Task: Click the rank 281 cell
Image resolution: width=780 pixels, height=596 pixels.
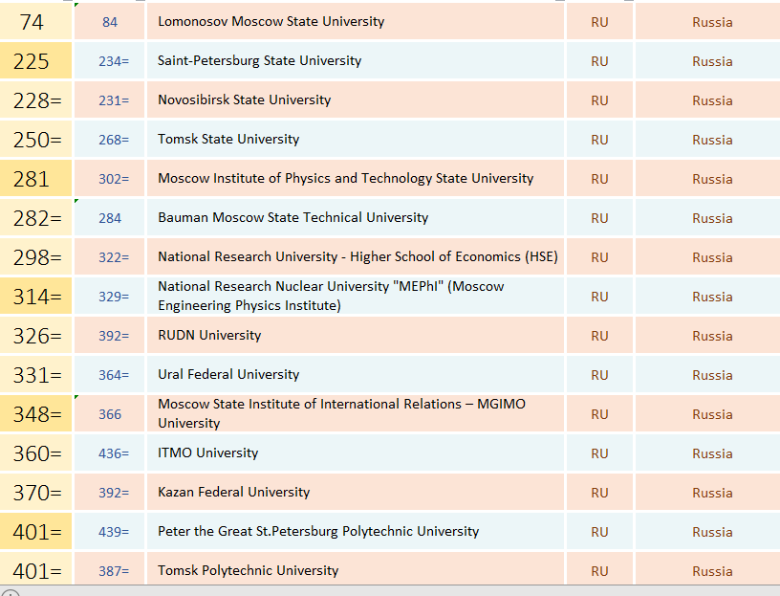Action: pyautogui.click(x=35, y=178)
